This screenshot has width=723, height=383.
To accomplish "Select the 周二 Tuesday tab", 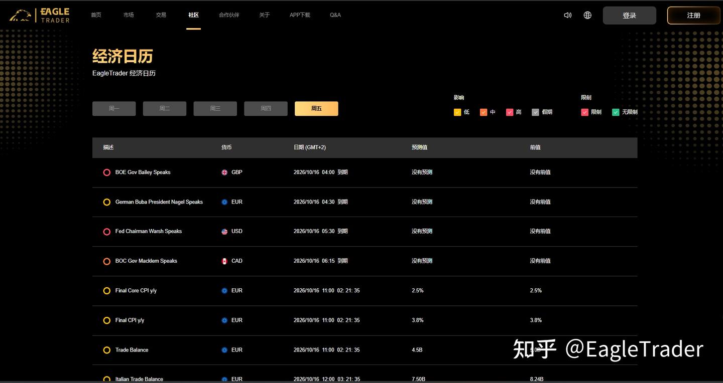I will 165,109.
